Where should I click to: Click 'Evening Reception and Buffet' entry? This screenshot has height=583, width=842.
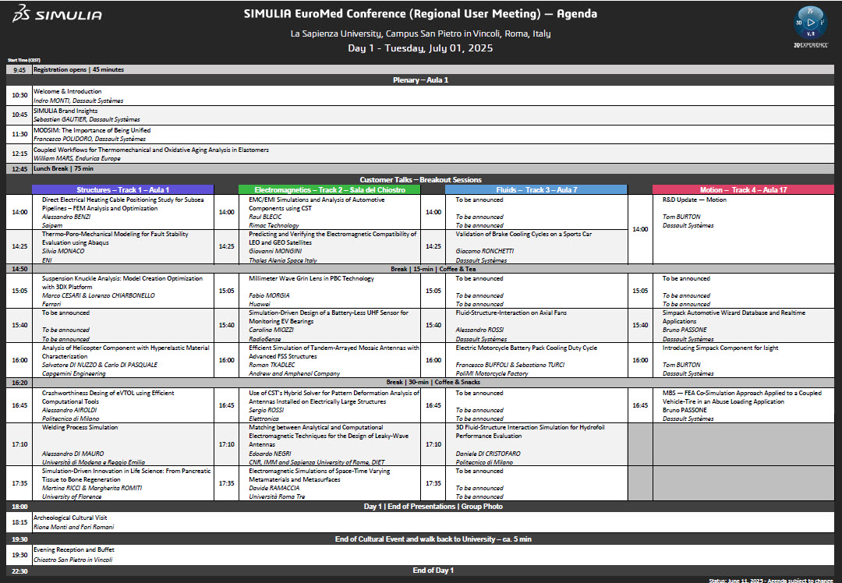click(73, 549)
